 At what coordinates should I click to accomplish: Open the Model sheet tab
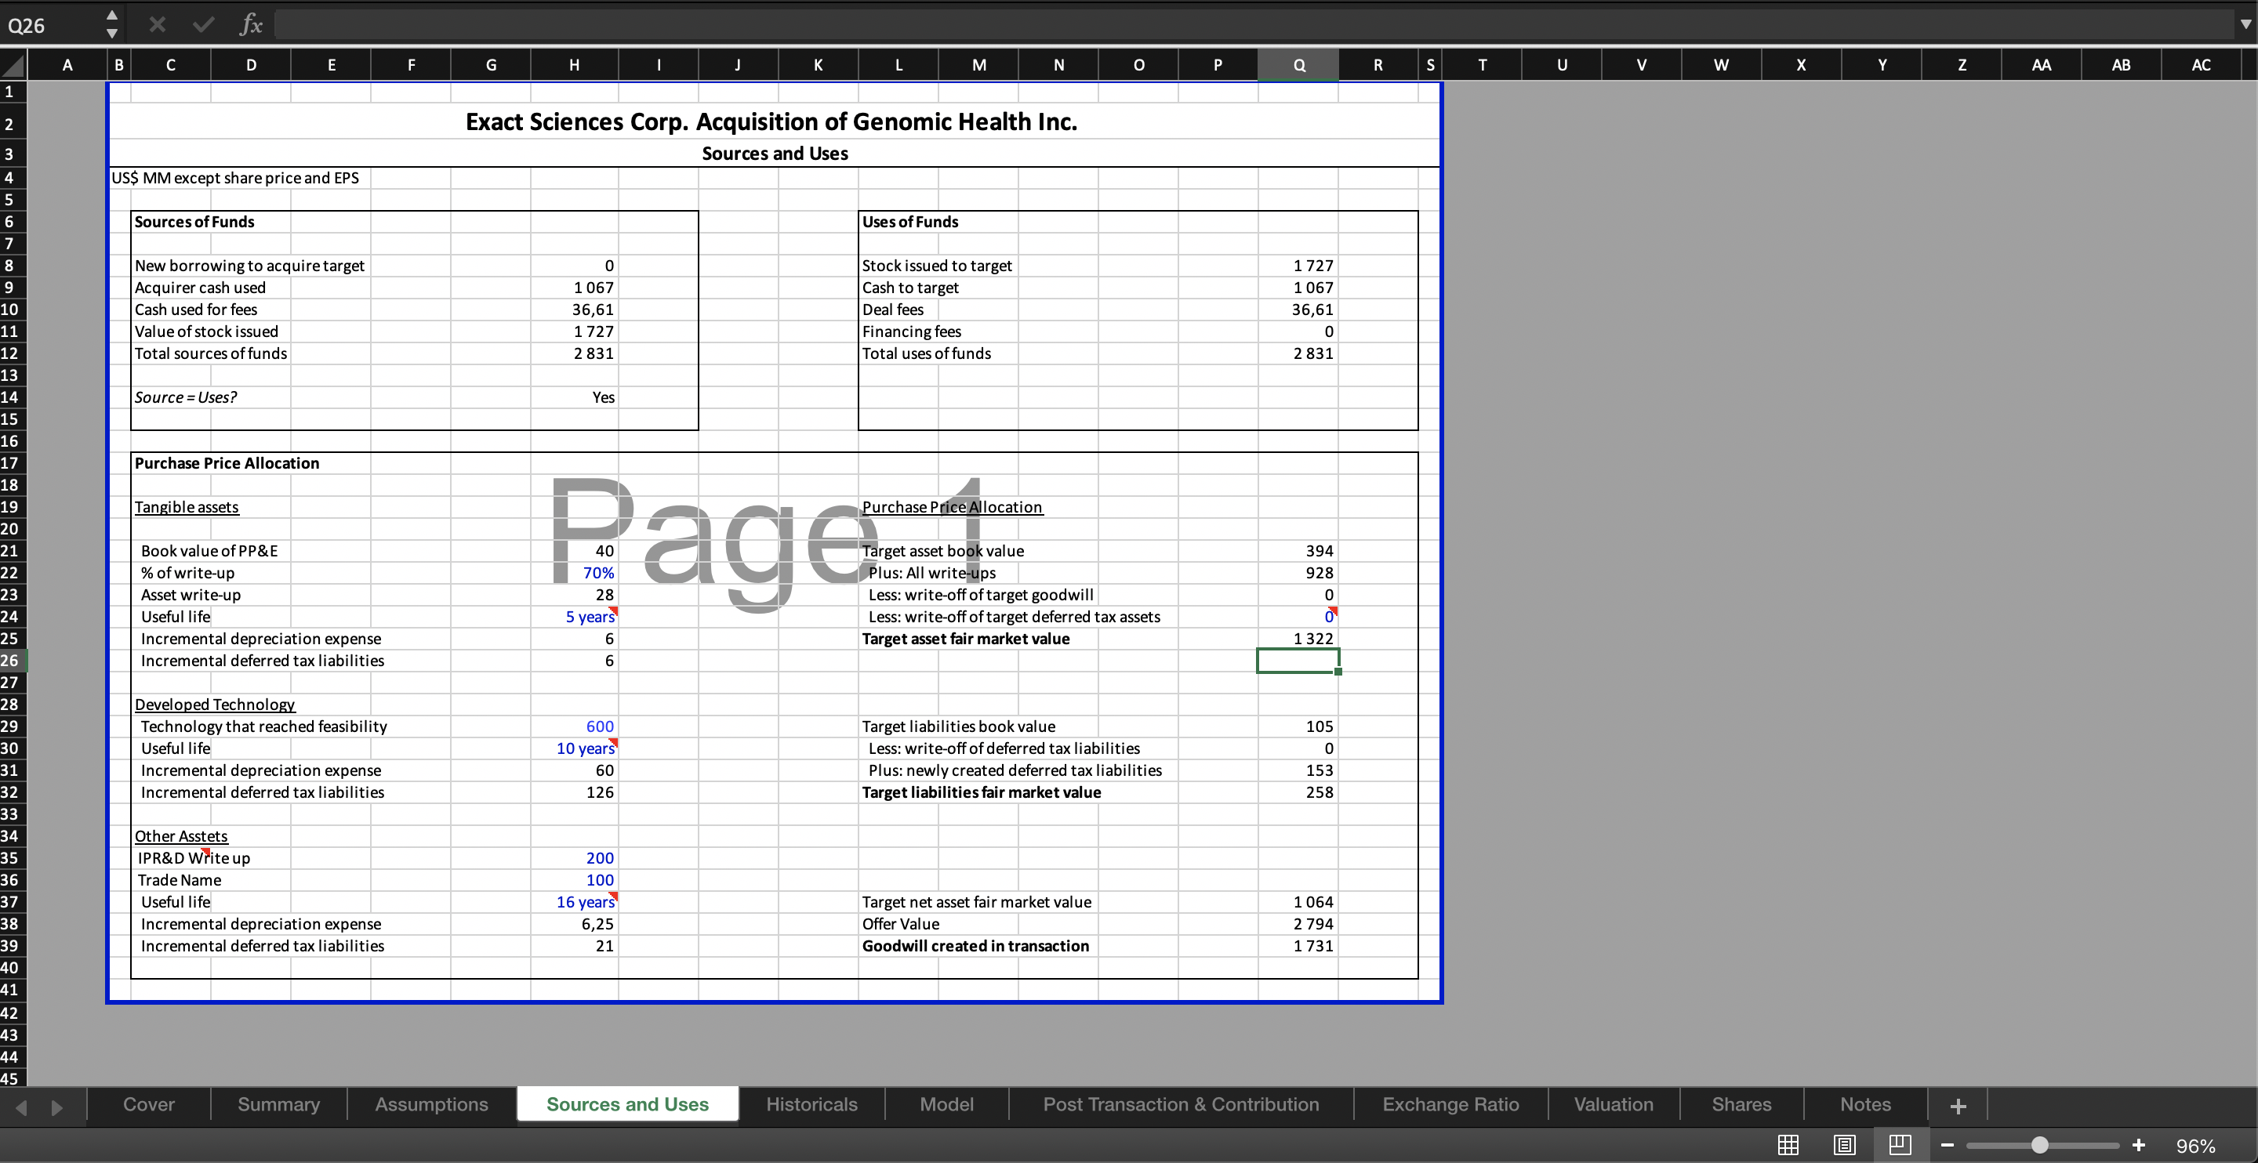coord(946,1104)
